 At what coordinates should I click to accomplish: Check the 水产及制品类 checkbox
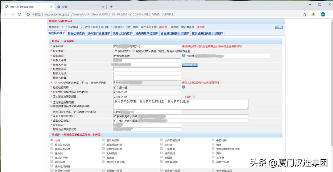click(161, 140)
